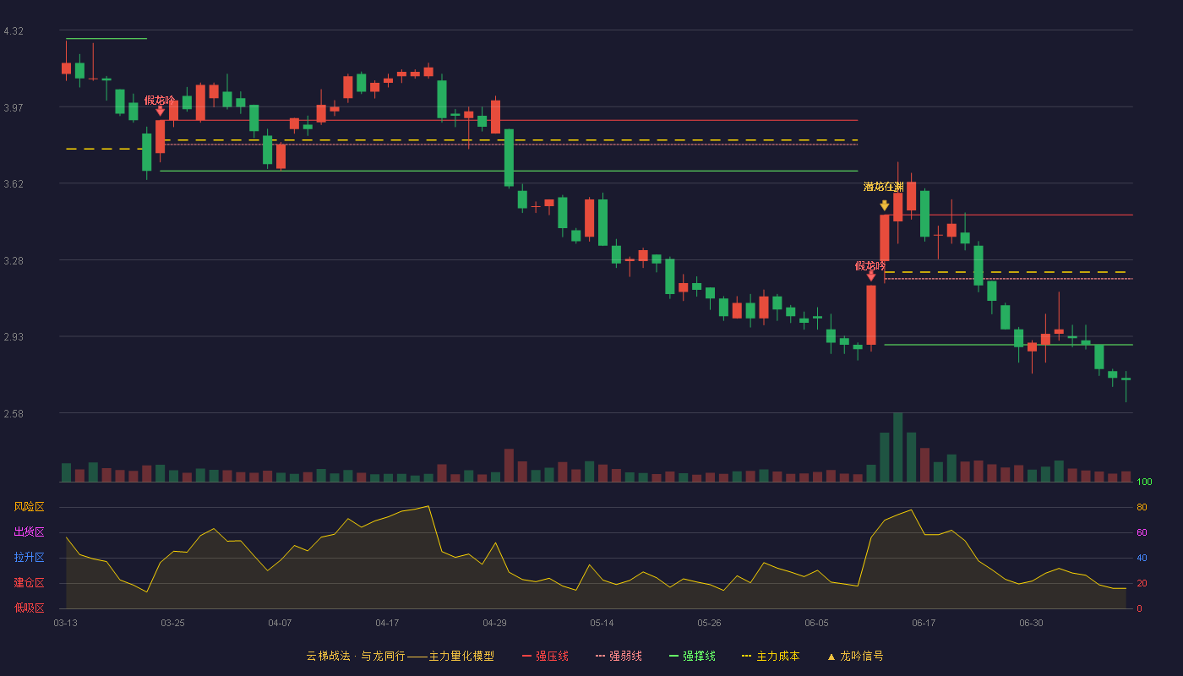Toggle the 强撑线 legend entry
This screenshot has height=676, width=1183.
point(692,656)
